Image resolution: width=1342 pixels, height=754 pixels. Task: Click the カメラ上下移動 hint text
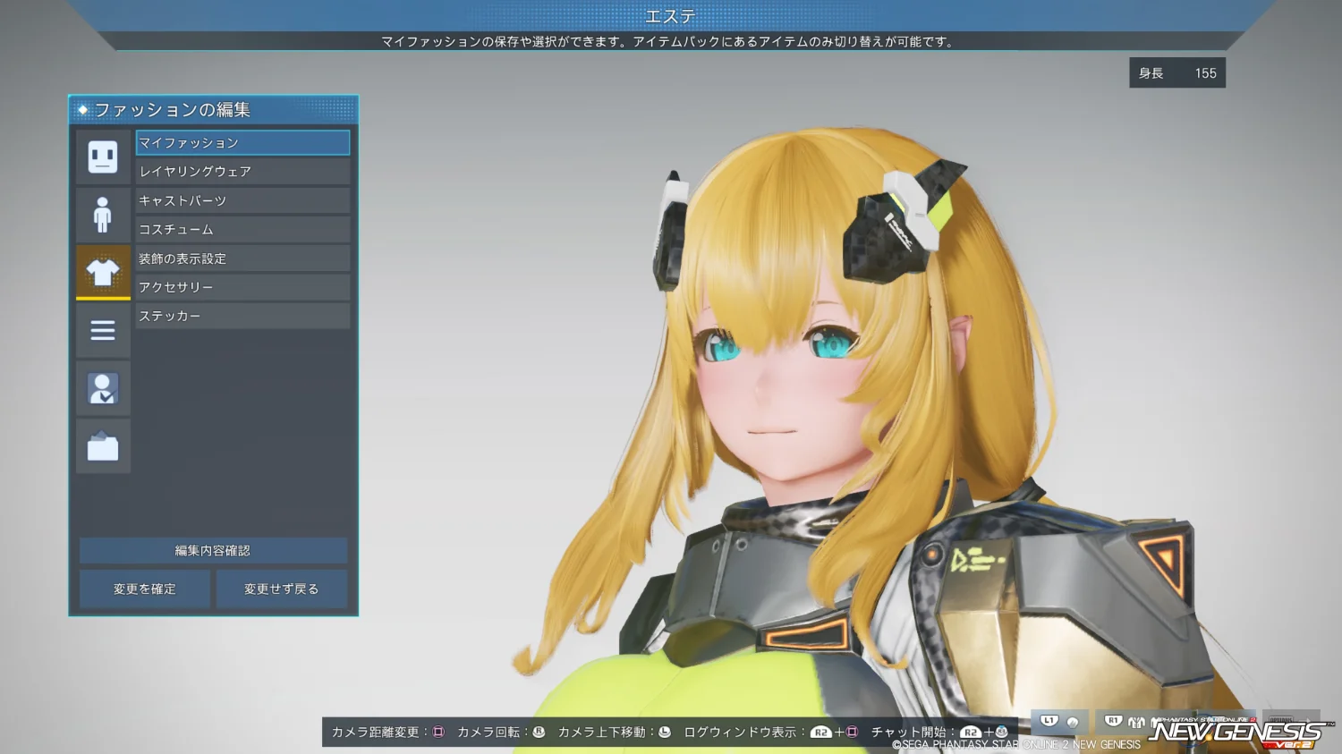coord(602,732)
